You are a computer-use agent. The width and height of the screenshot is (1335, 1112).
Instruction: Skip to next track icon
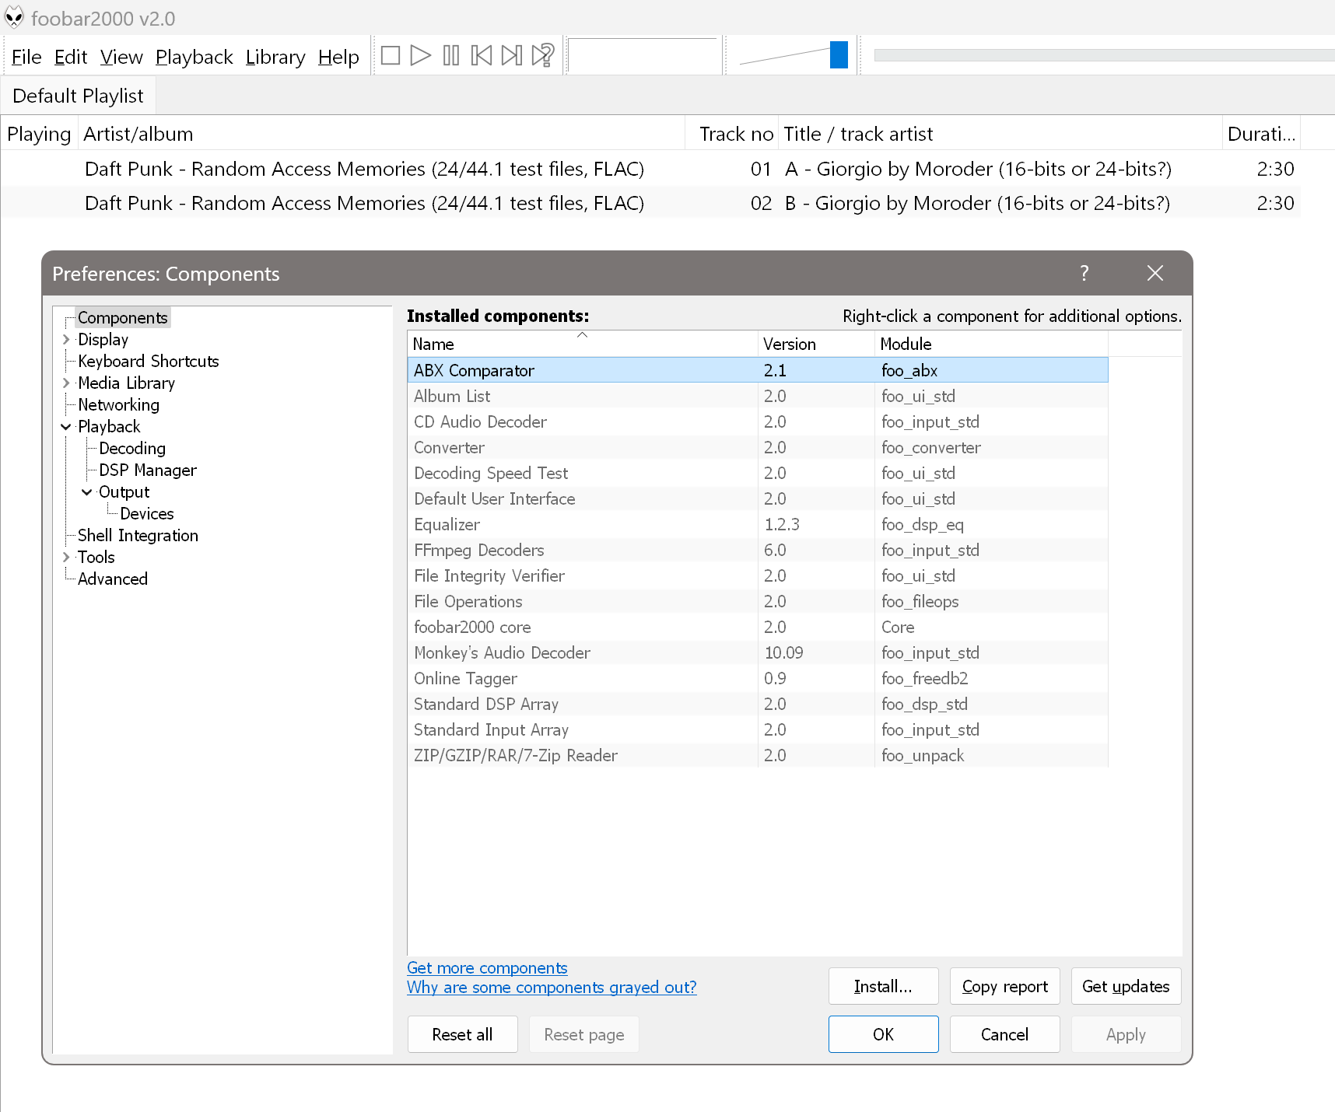pyautogui.click(x=512, y=55)
